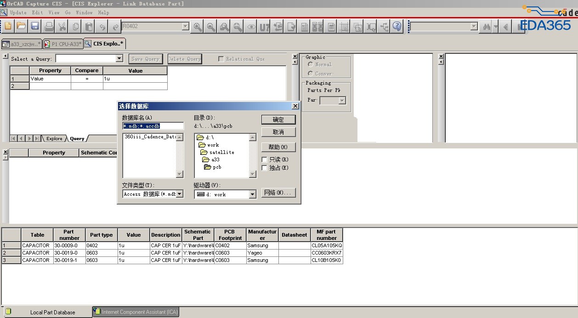The height and width of the screenshot is (318, 578).
Task: Click the directory list scrollbar down arrow
Action: [x=253, y=174]
